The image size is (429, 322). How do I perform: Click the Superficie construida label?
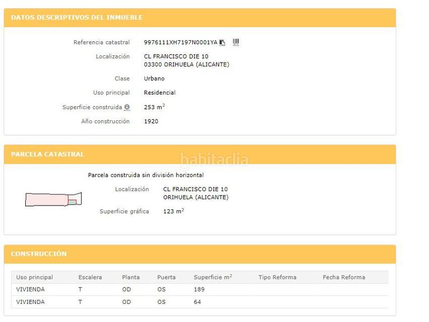tap(92, 107)
